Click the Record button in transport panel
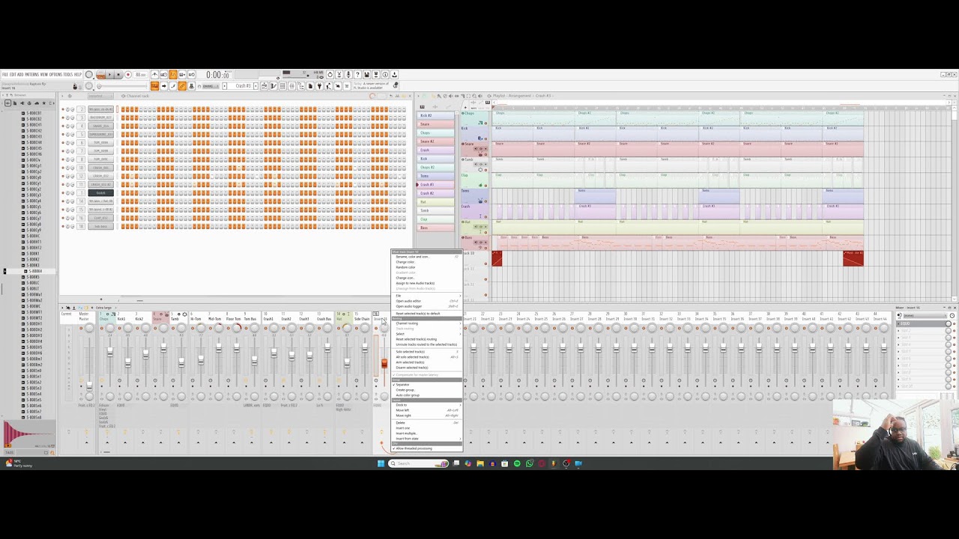 128,74
